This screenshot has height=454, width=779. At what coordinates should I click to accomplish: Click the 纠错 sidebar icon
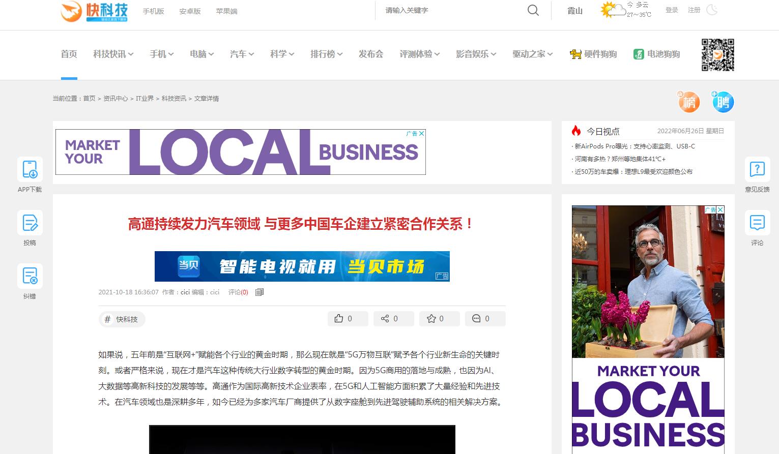[30, 276]
